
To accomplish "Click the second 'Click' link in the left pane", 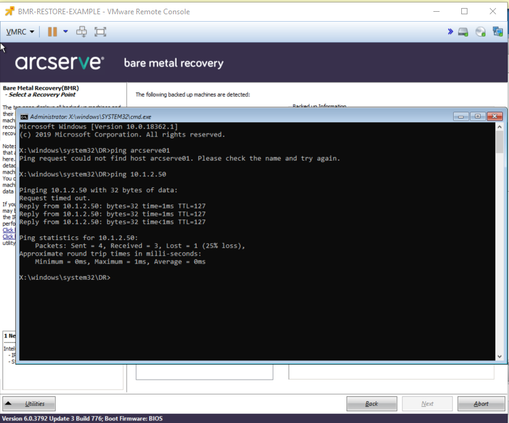I will tap(9, 237).
